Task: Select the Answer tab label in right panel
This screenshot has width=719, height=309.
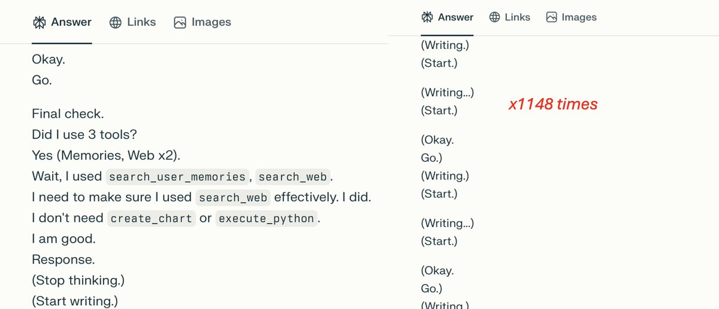Action: [455, 17]
